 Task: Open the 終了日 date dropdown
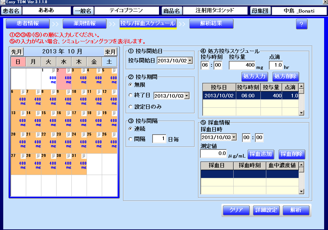pyautogui.click(x=187, y=96)
